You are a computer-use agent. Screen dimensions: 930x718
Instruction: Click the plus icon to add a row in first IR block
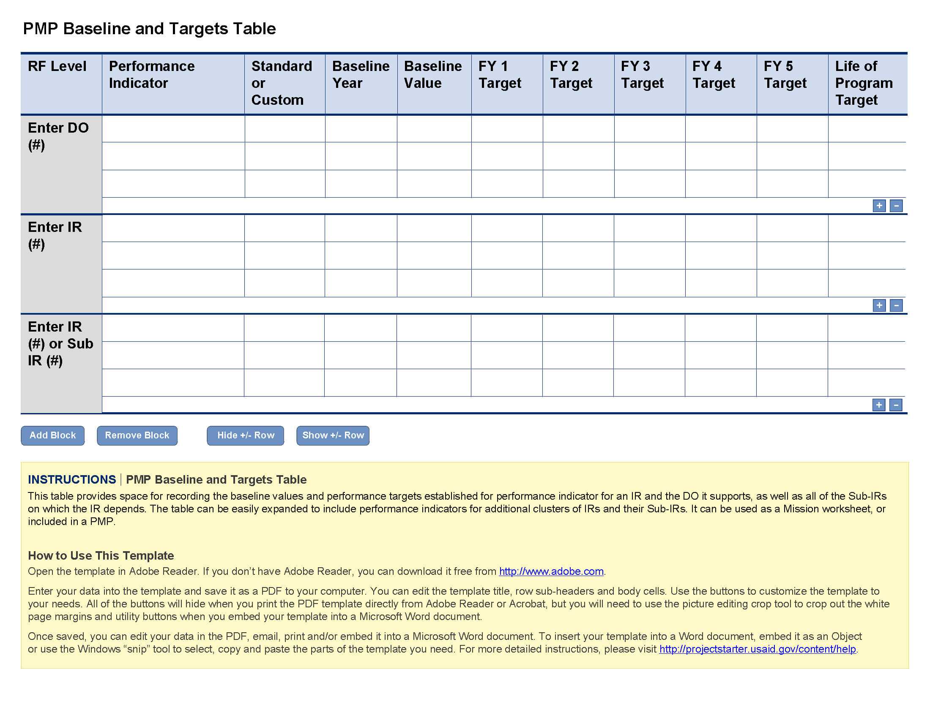click(879, 305)
